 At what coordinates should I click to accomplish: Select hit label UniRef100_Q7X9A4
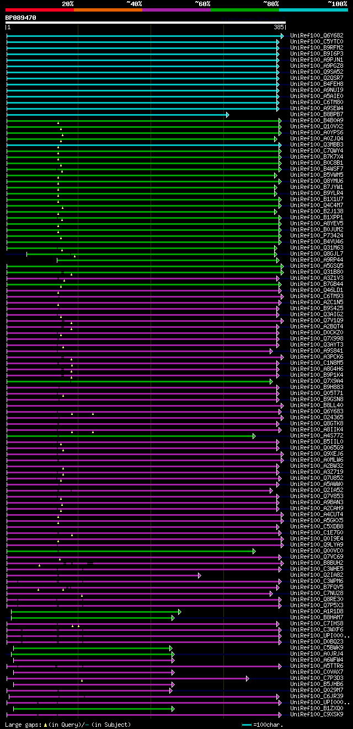click(x=317, y=381)
